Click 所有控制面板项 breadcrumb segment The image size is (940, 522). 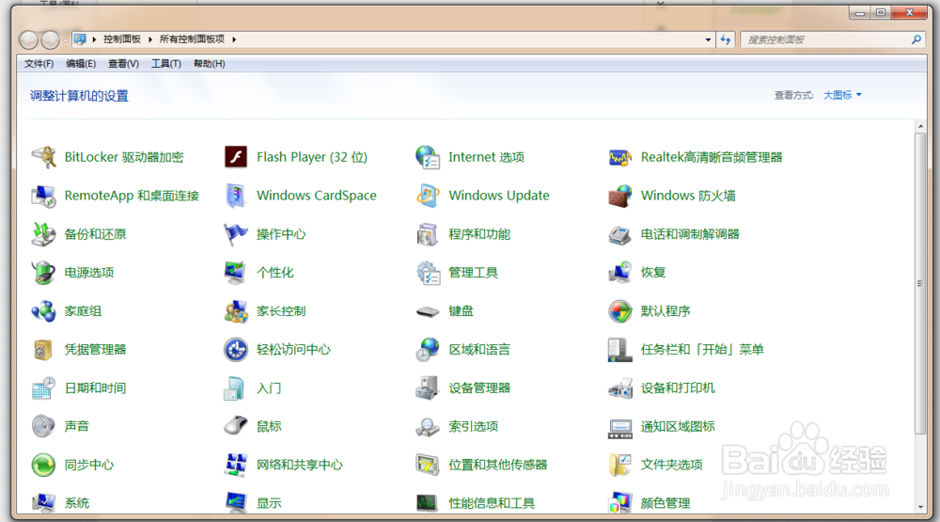tap(192, 39)
